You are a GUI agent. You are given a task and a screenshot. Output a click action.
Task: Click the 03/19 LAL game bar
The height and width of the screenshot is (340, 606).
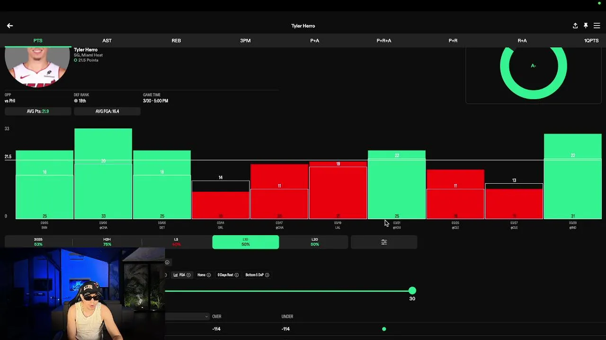(338, 190)
